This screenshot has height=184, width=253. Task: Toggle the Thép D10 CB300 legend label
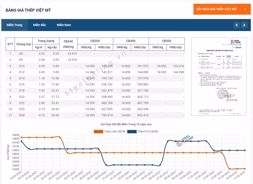[149, 131]
